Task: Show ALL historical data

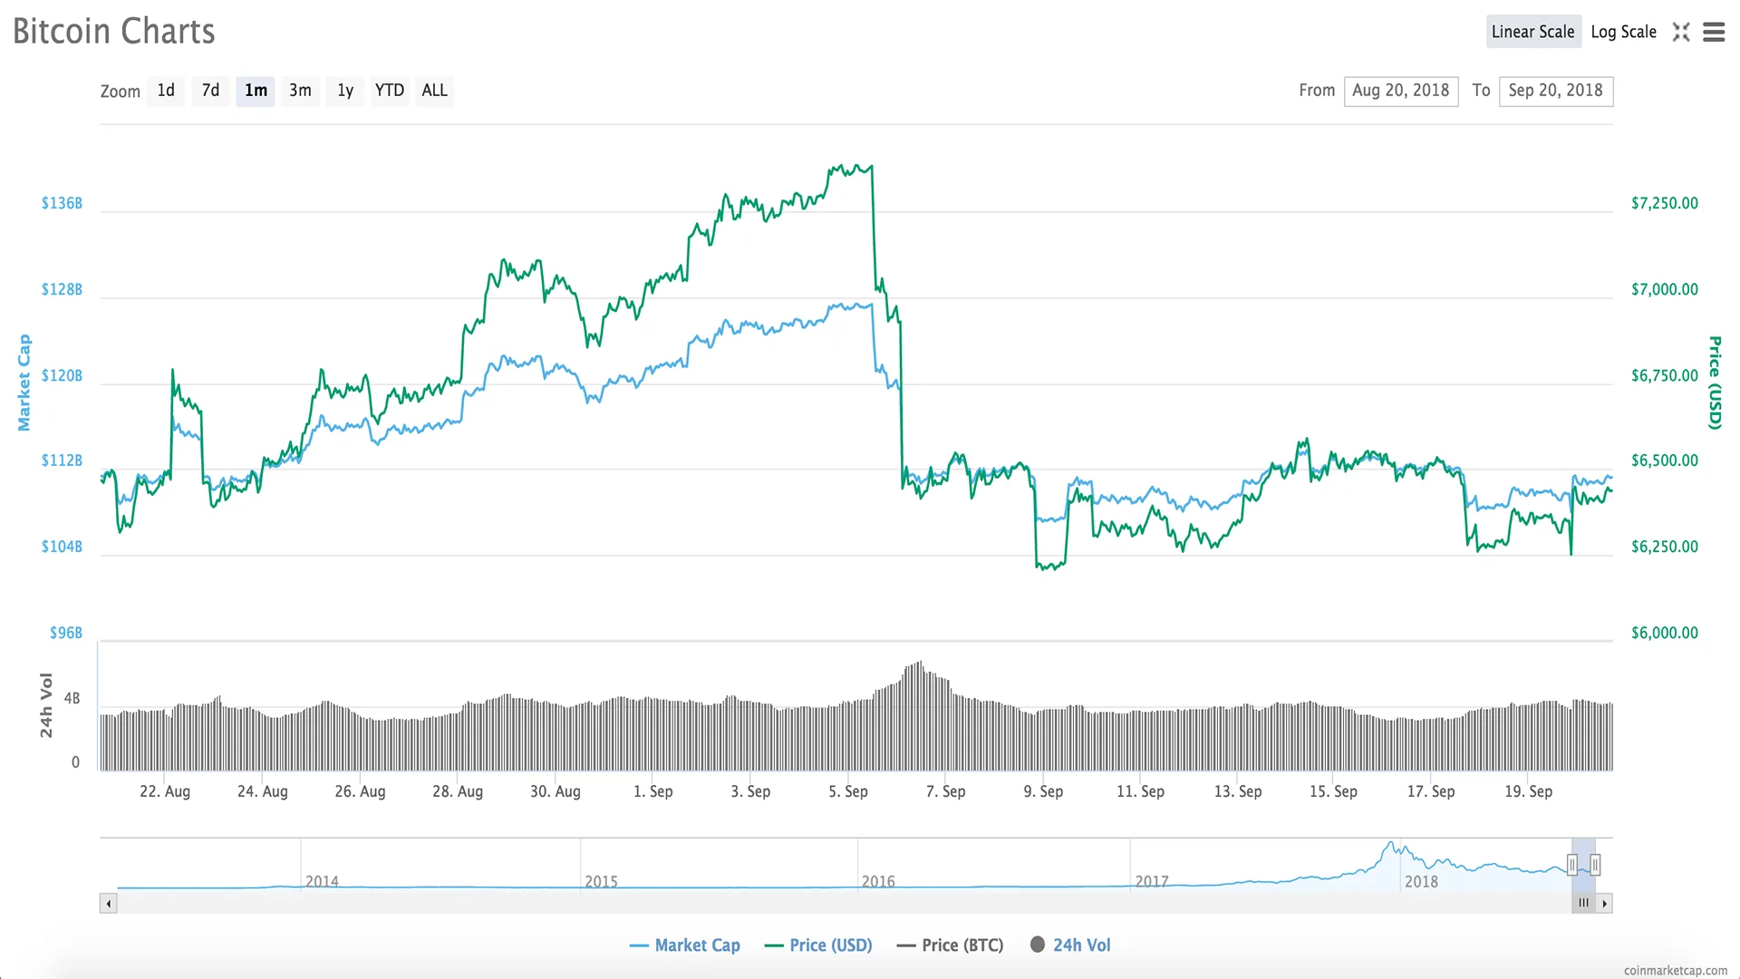Action: point(434,91)
